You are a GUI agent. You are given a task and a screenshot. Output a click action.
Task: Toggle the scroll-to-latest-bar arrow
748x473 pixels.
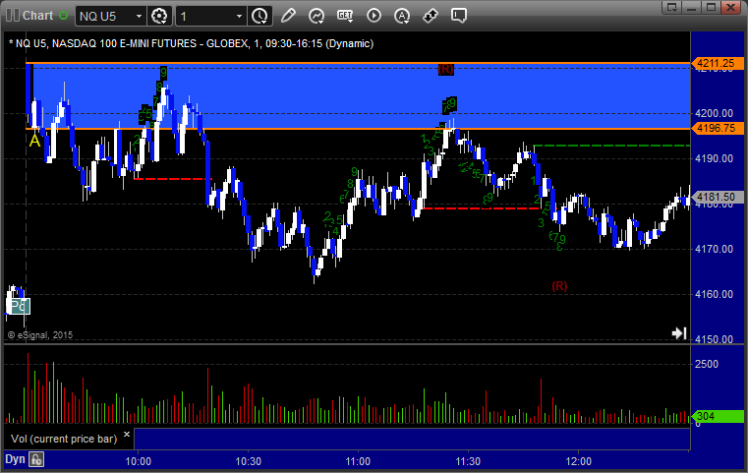(x=679, y=332)
